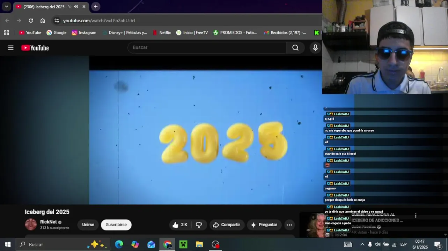Screen dimensions: 448x251
Task: Mute the tab via its speaker icon
Action: pyautogui.click(x=76, y=7)
